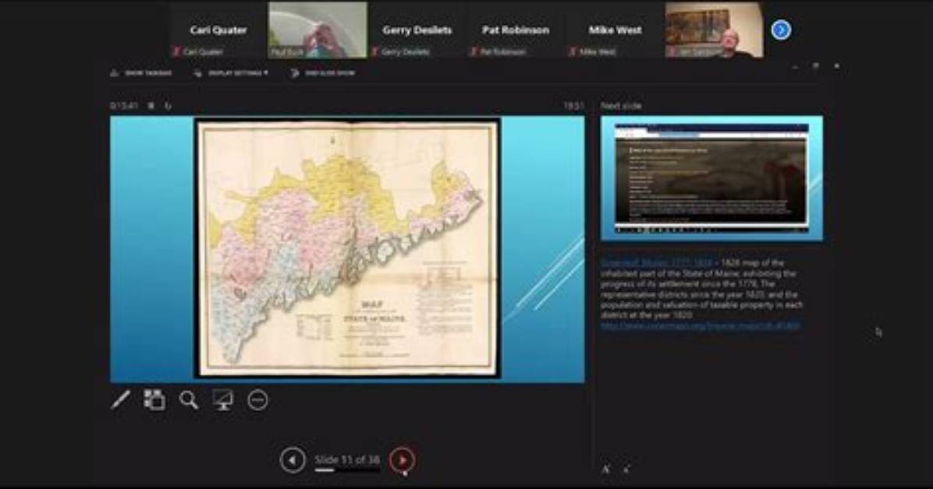Activate the Zoom into slide magnifier
Image resolution: width=933 pixels, height=489 pixels.
point(189,400)
